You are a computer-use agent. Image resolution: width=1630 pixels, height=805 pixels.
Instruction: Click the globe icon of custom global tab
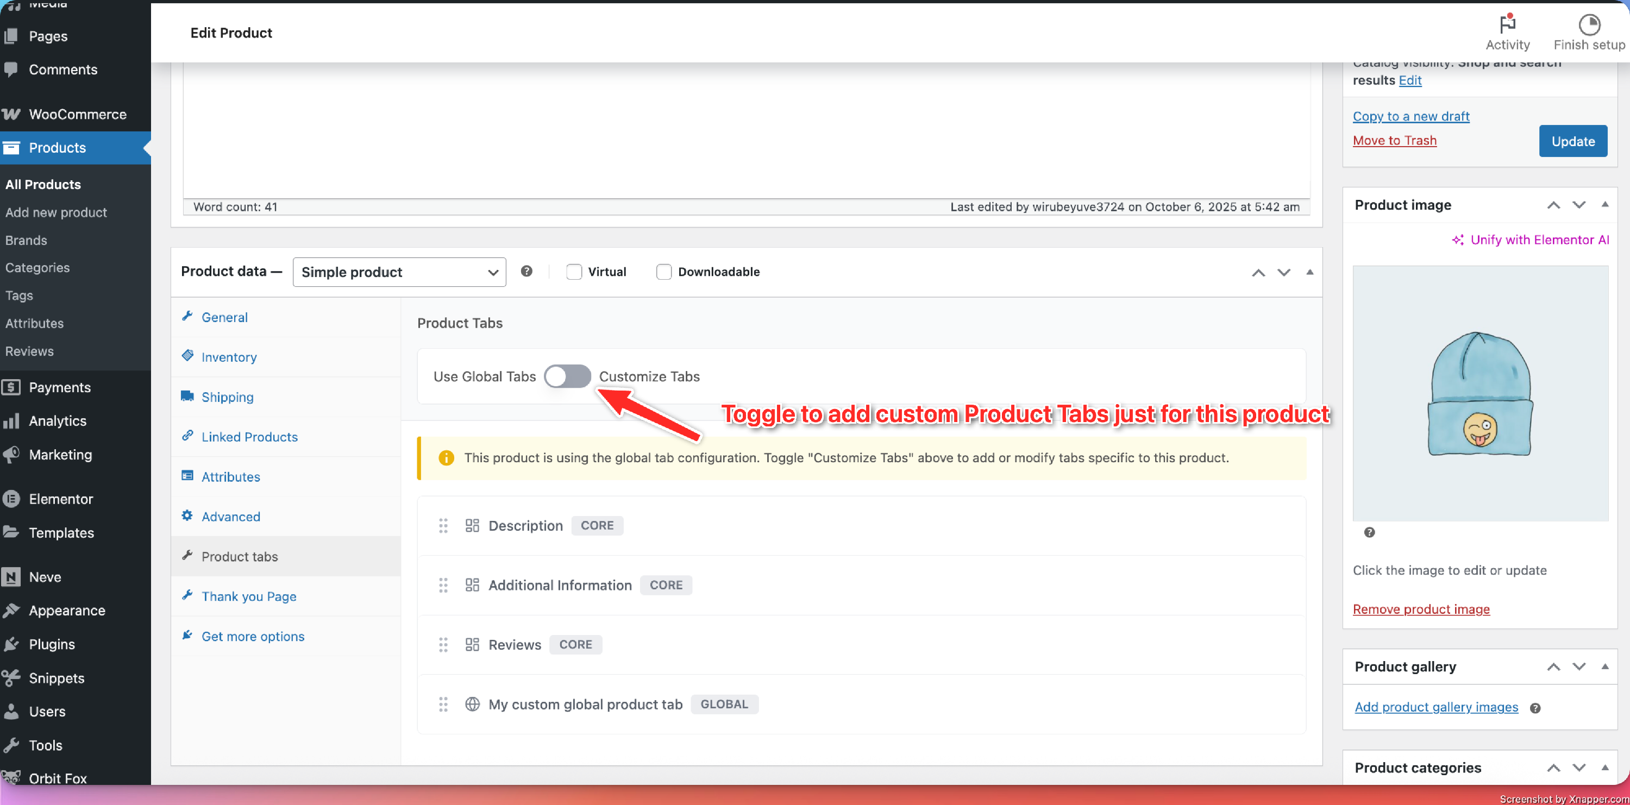[x=472, y=704]
